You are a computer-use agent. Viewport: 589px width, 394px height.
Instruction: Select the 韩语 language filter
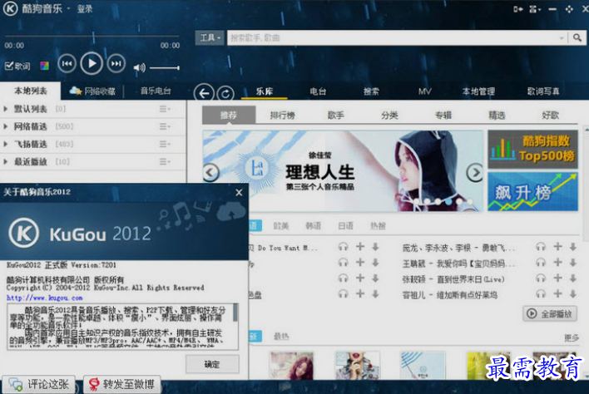314,226
